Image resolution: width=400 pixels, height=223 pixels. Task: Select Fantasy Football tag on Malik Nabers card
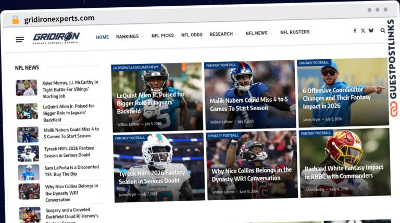tap(221, 65)
